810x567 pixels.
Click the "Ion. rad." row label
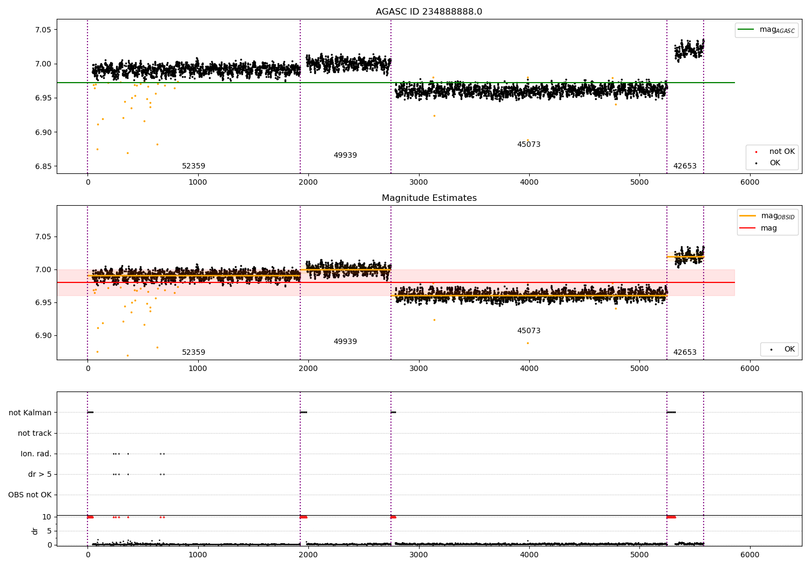click(x=36, y=454)
